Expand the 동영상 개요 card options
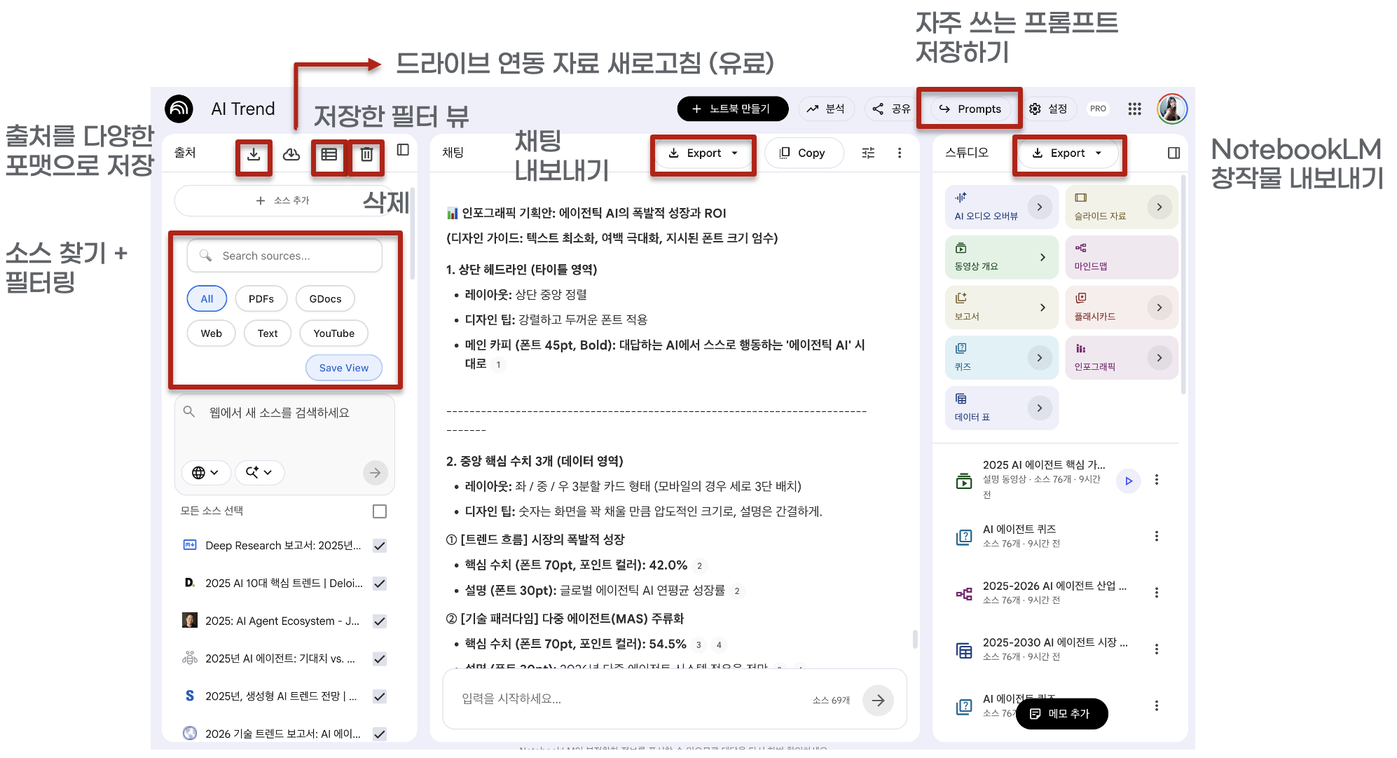Viewport: 1397px width, 758px height. (x=1042, y=258)
